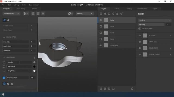
Task: Select the first displacement brush mode icon
Action: (x=4, y=84)
